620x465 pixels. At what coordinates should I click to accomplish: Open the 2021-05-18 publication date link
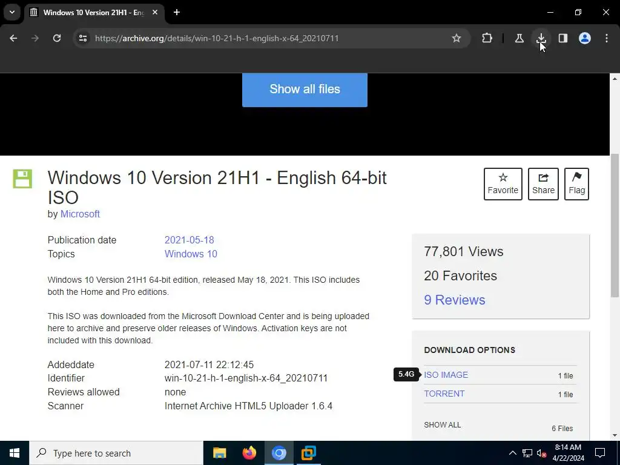189,240
